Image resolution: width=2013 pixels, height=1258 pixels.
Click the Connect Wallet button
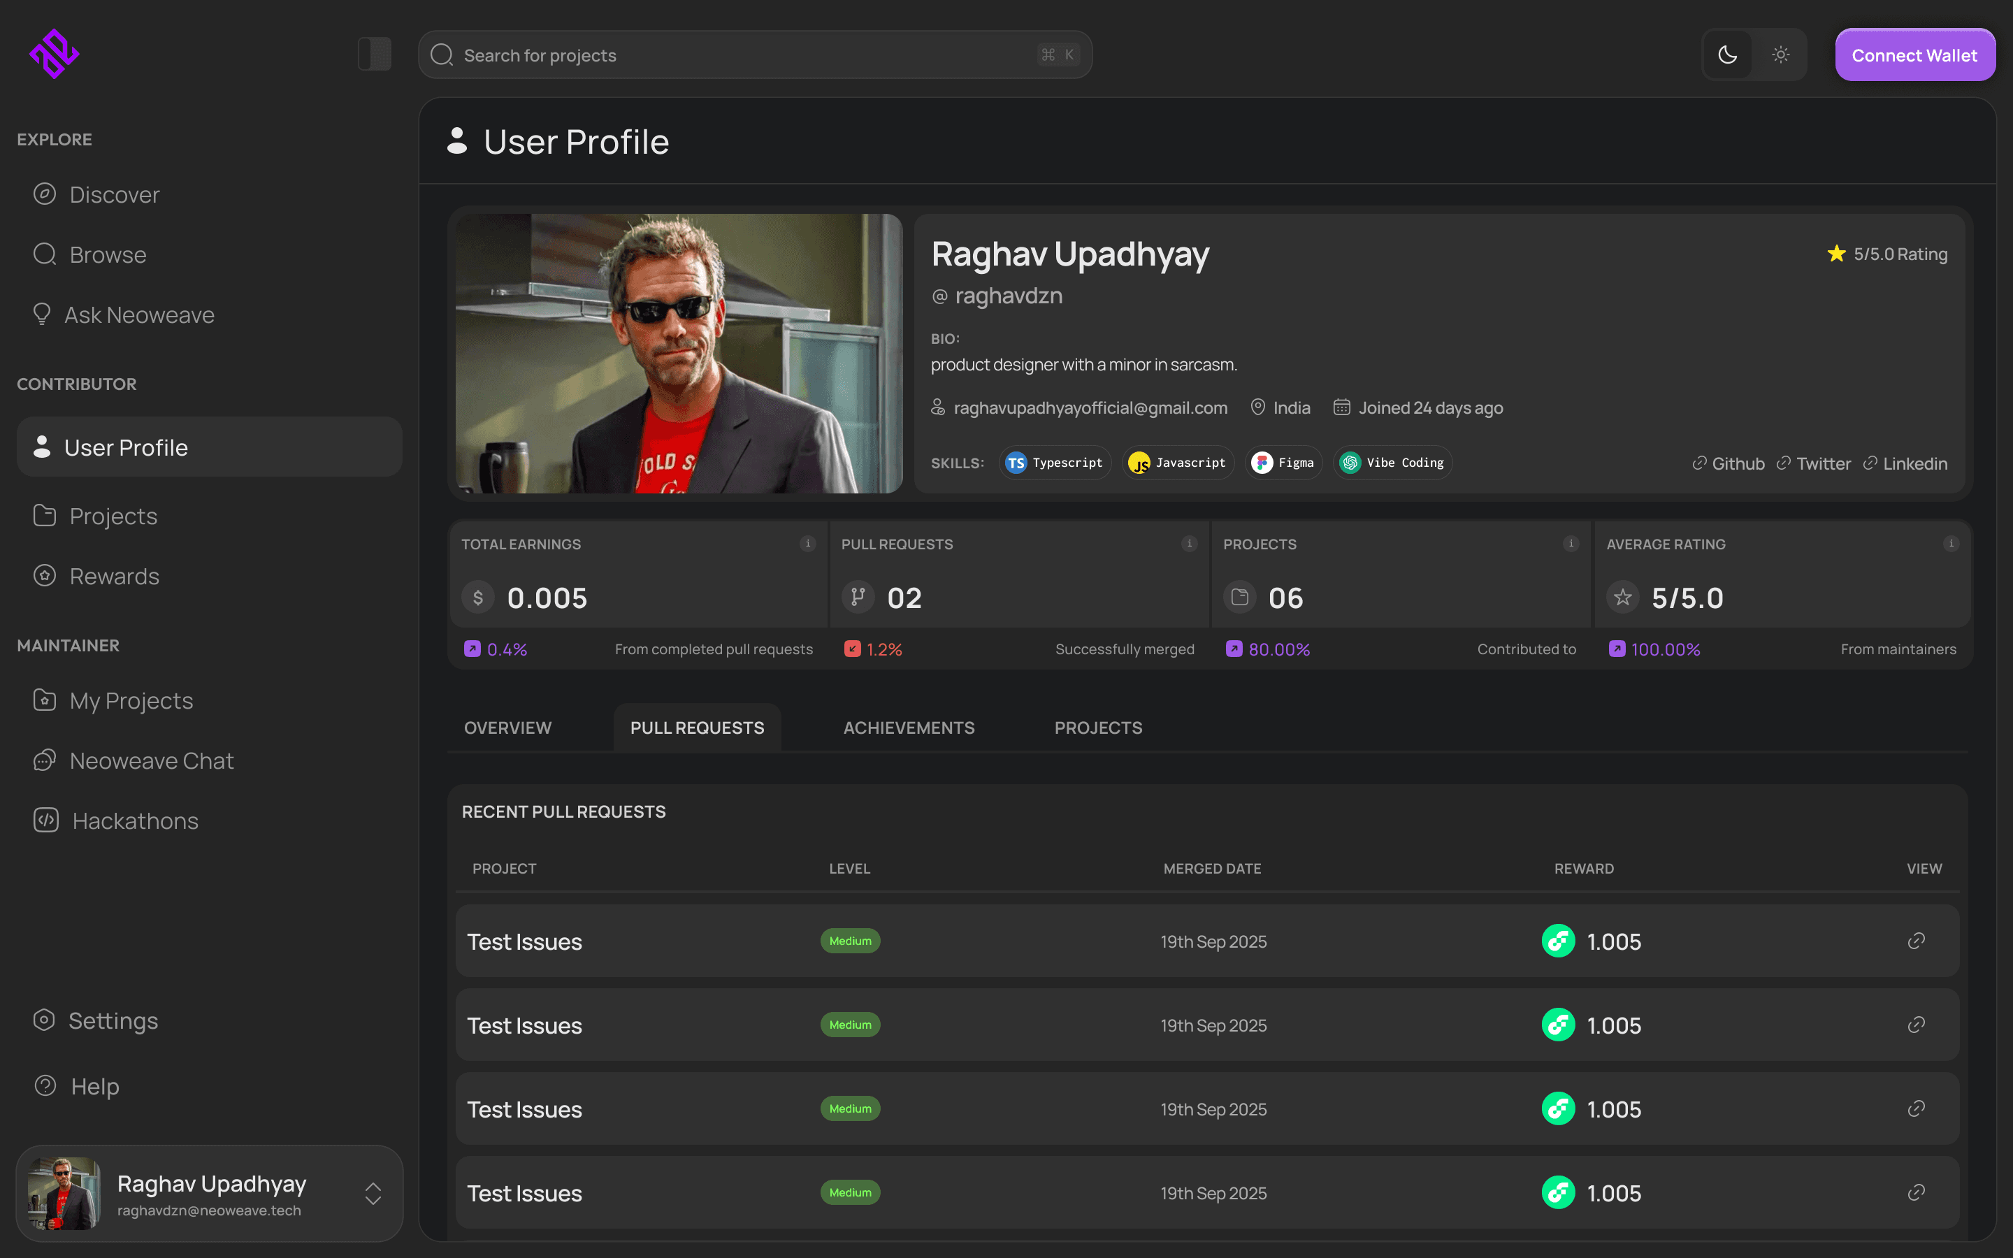coord(1914,55)
